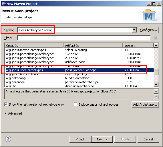Image resolution: width=163 pixels, height=147 pixels.
Task: Open the Configure... catalog settings
Action: pos(149,30)
